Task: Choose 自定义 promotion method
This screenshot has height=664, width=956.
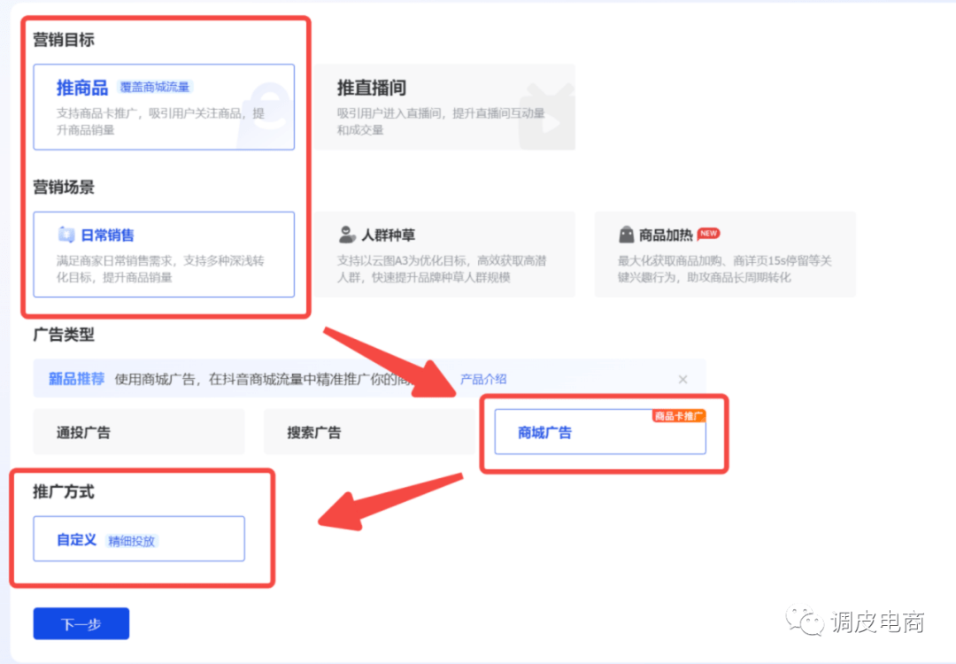Action: pyautogui.click(x=76, y=539)
